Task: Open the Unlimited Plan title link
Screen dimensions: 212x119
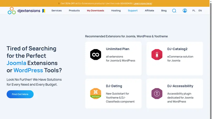Action: pyautogui.click(x=117, y=49)
